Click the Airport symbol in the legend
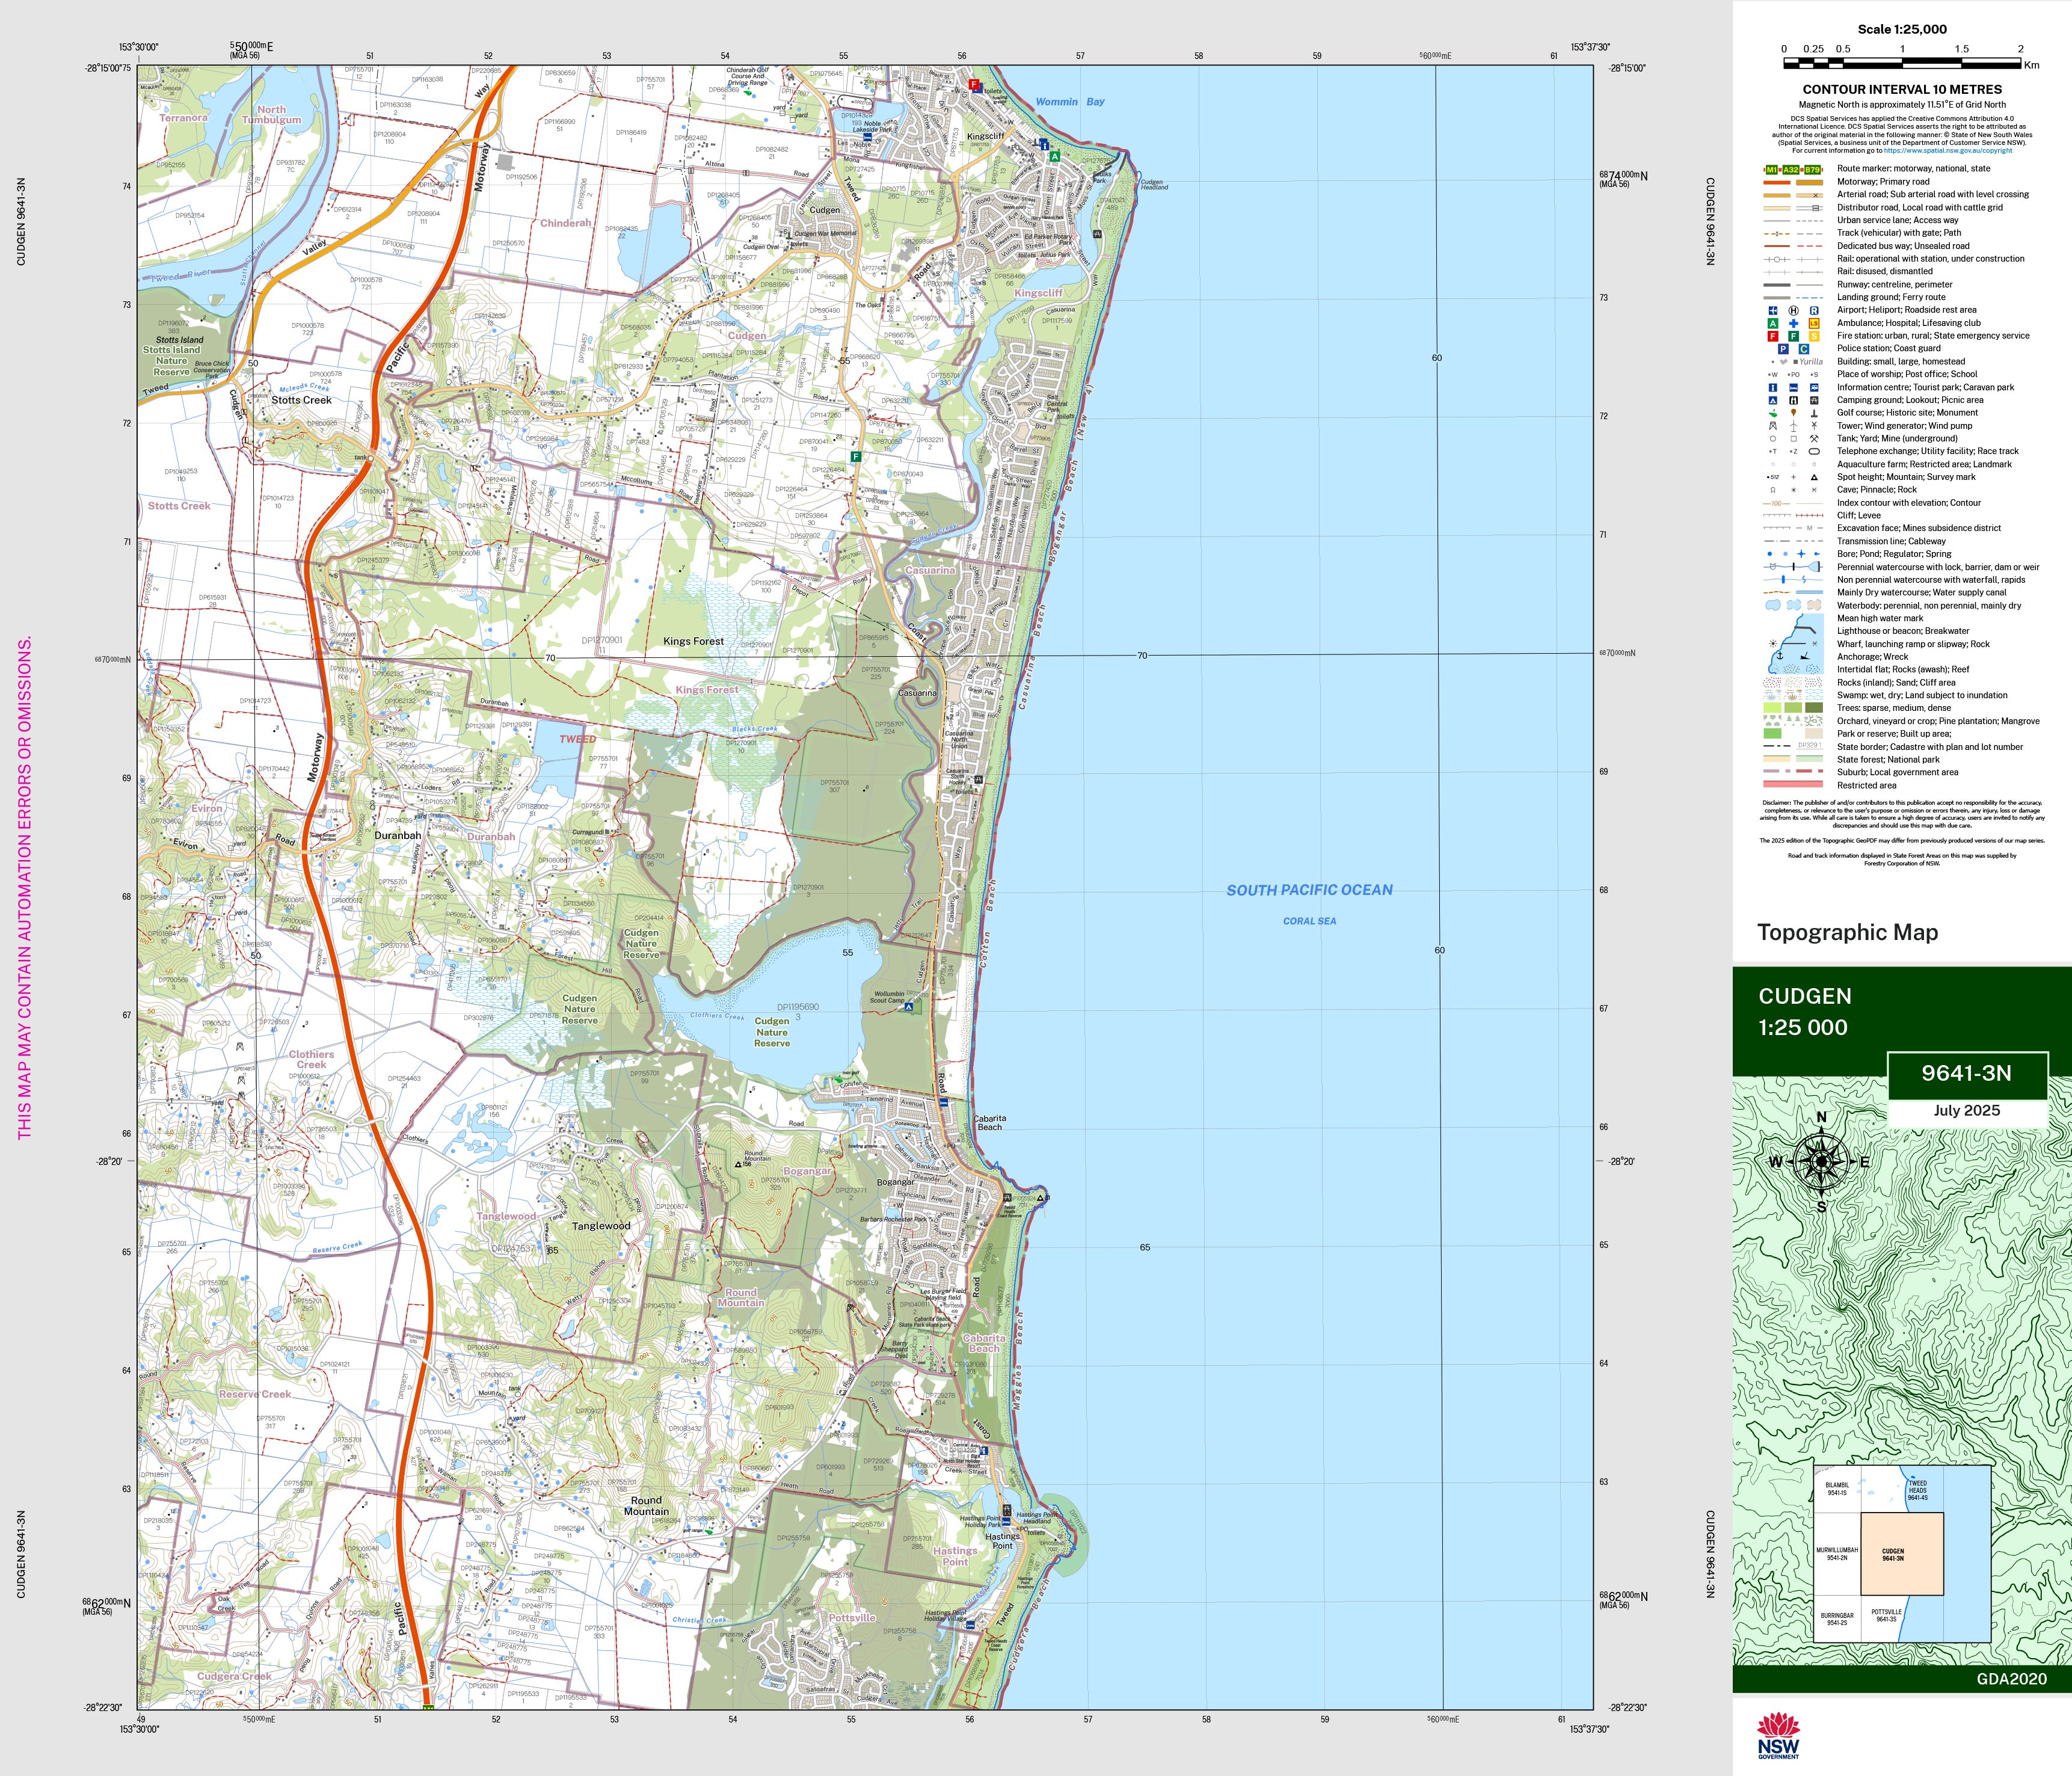2072x1776 pixels. tap(1773, 310)
